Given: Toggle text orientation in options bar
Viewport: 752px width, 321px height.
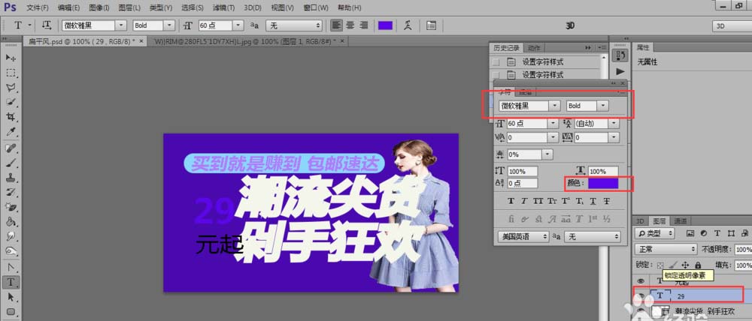Looking at the screenshot, I should tap(47, 25).
